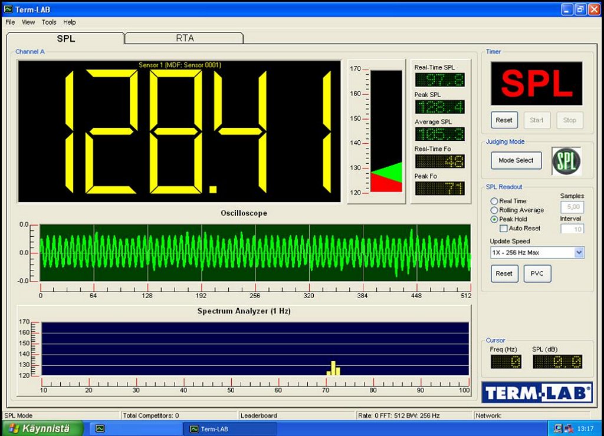The image size is (604, 436).
Task: Open the Tools menu
Action: tap(49, 22)
